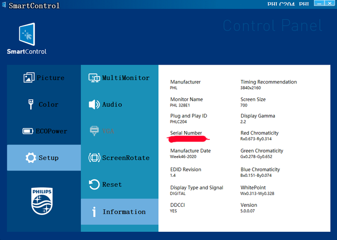Click the Display Gamma label
This screenshot has width=337, height=240.
tap(258, 116)
